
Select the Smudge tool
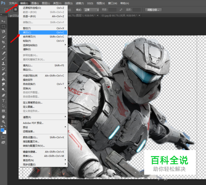point(3,84)
